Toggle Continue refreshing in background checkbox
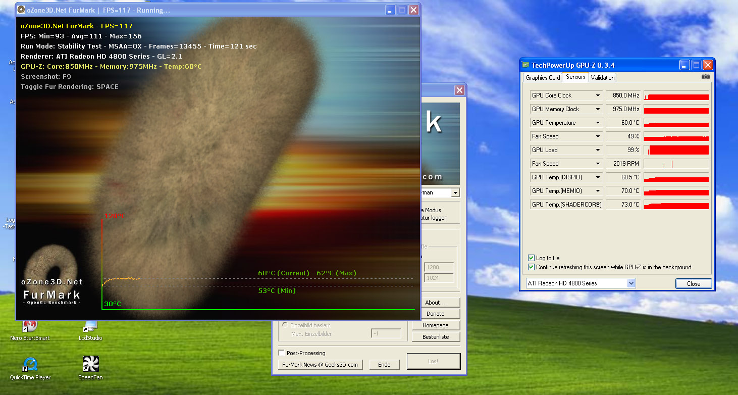Image resolution: width=738 pixels, height=395 pixels. tap(531, 267)
